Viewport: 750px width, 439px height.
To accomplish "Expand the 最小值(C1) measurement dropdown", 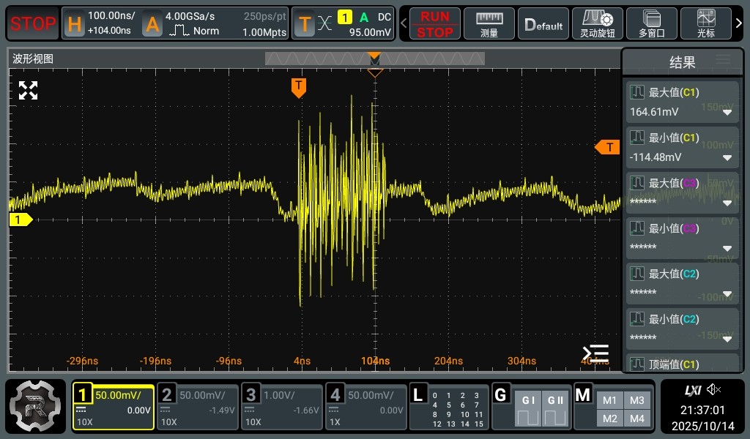I will coord(727,158).
